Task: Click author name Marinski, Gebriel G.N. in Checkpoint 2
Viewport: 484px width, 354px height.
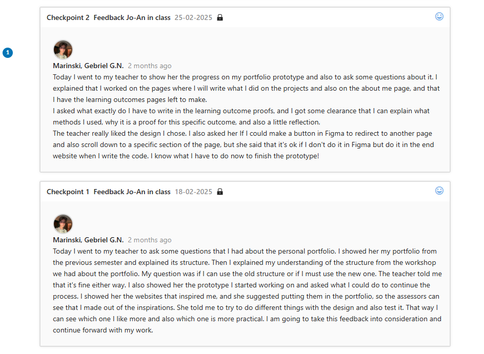Action: pyautogui.click(x=88, y=66)
